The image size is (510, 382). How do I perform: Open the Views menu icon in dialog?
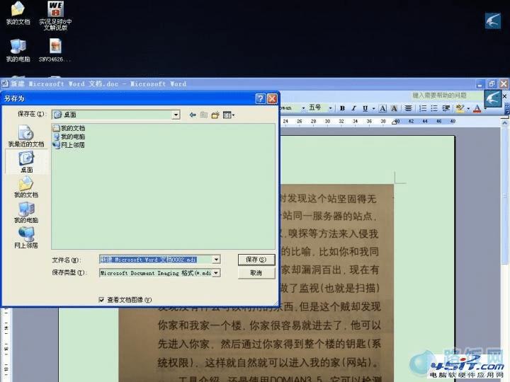click(227, 115)
